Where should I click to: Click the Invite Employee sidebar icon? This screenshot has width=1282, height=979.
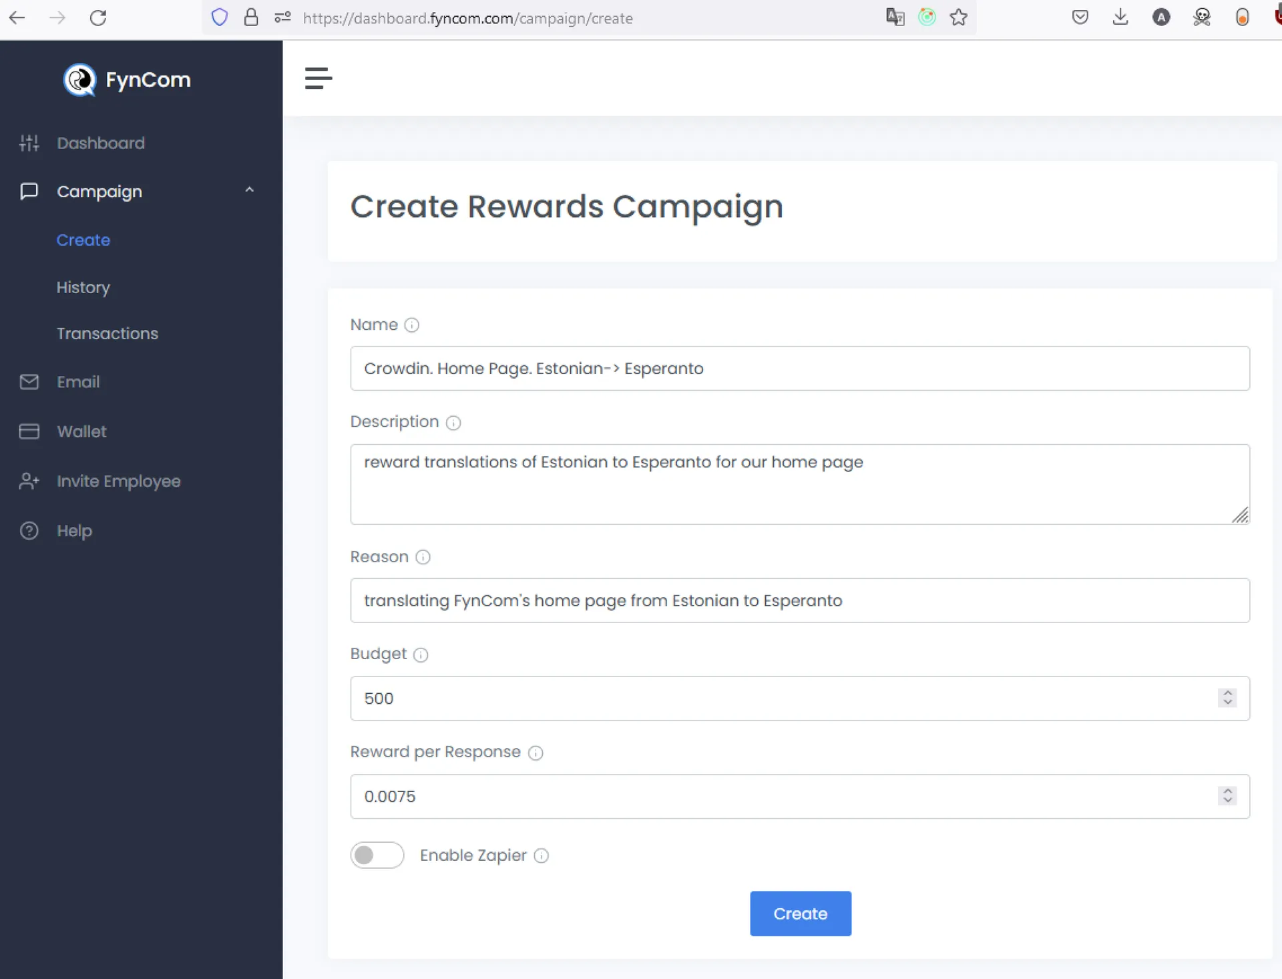pos(28,481)
